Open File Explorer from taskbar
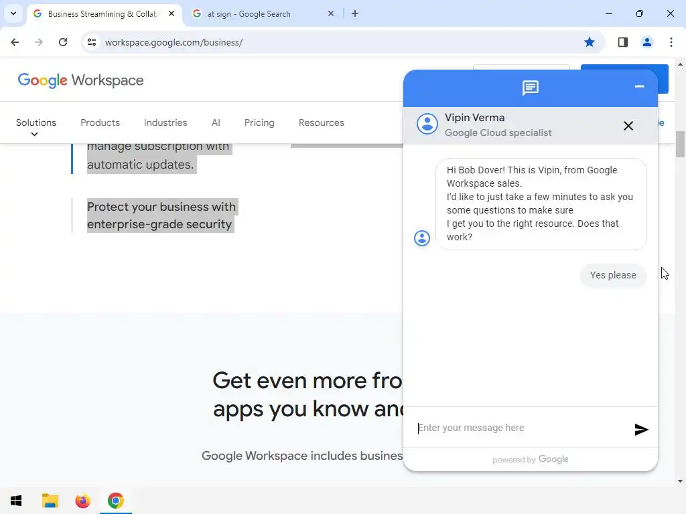 click(x=50, y=501)
